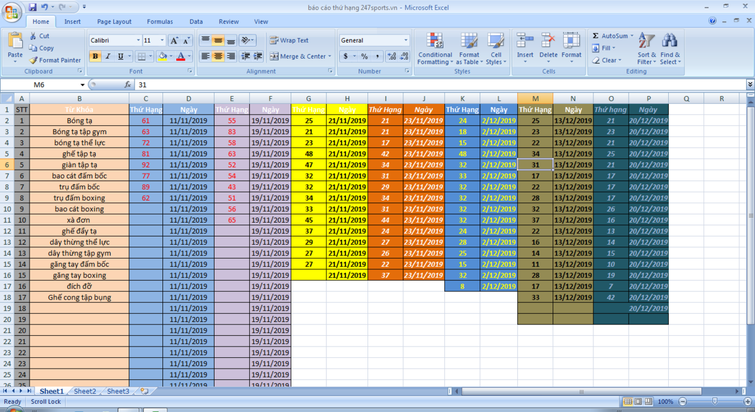Click the AutoSum button
This screenshot has height=412, width=755.
point(610,36)
